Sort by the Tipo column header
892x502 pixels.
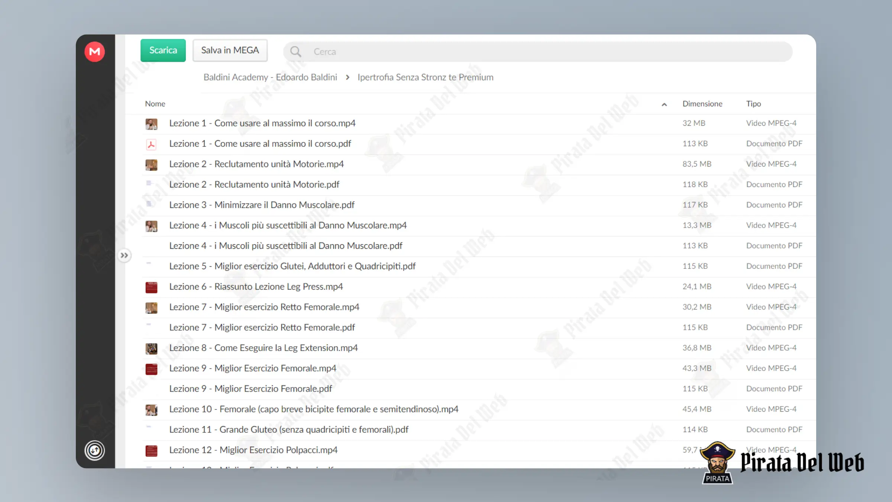point(753,104)
